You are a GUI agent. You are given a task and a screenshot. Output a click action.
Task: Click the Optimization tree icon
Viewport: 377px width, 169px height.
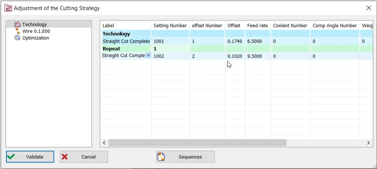(x=17, y=38)
